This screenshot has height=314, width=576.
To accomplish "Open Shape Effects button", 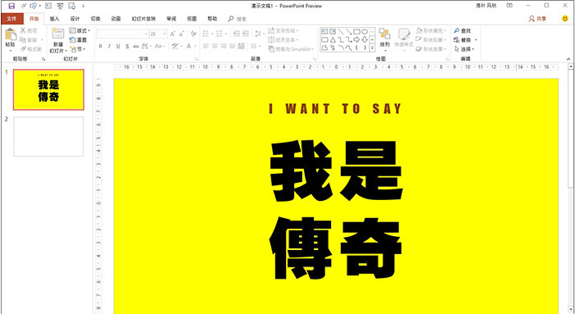I will [x=431, y=49].
